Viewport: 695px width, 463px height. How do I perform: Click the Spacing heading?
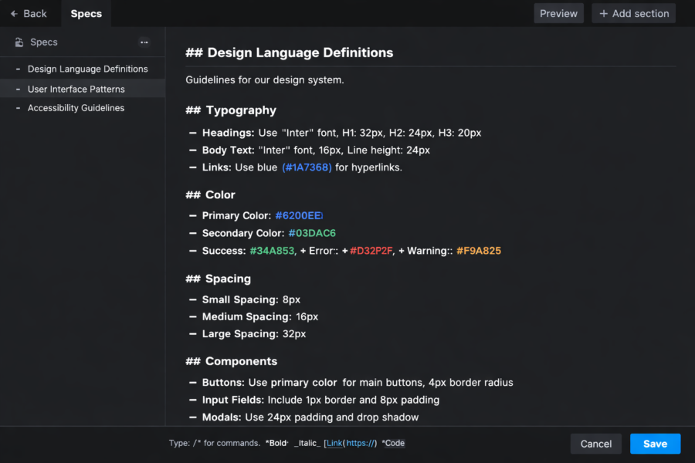pyautogui.click(x=218, y=279)
